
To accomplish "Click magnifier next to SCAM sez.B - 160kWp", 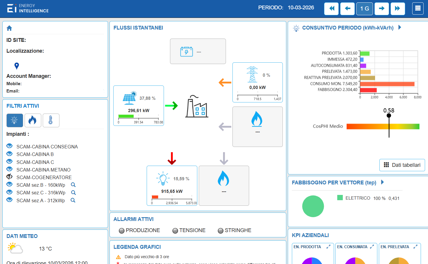I will click(73, 185).
